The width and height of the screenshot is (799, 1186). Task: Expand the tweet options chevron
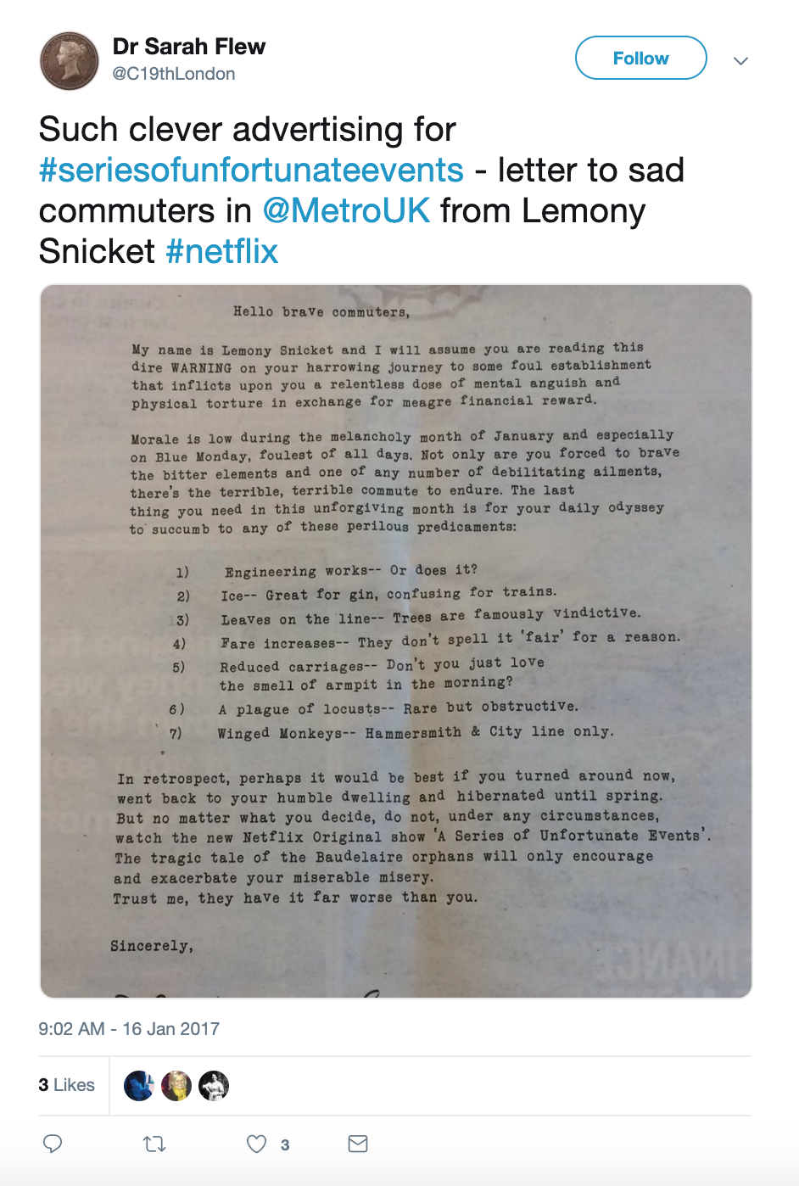740,60
